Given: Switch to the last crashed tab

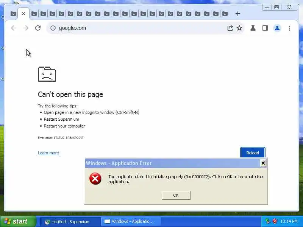Looking at the screenshot, I should click(x=225, y=14).
